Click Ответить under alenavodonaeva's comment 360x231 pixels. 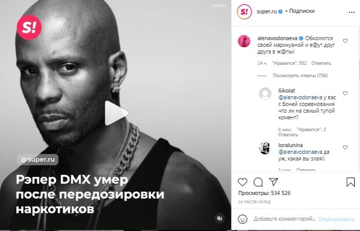321,63
